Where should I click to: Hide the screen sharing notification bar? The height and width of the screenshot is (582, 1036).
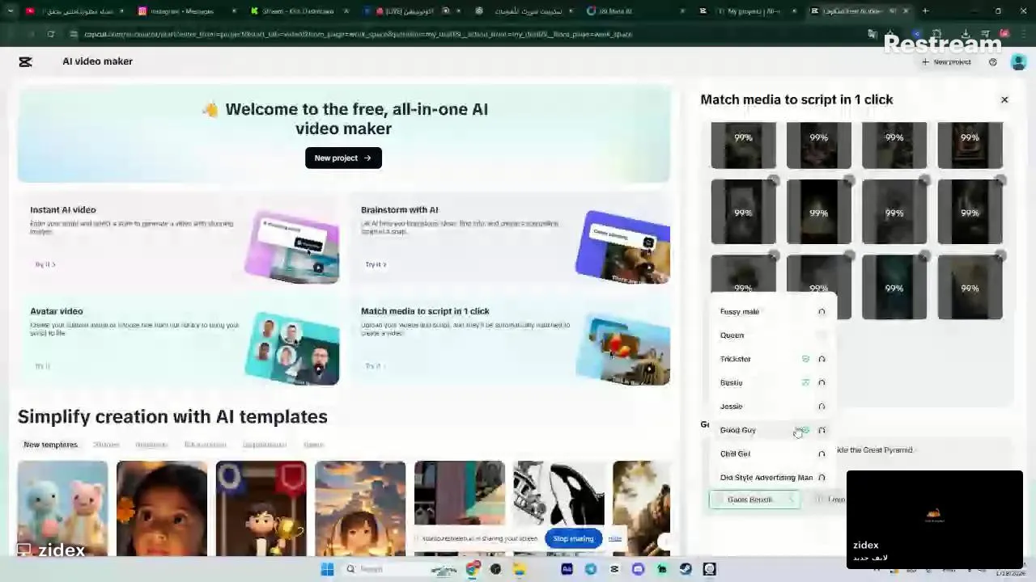click(615, 538)
